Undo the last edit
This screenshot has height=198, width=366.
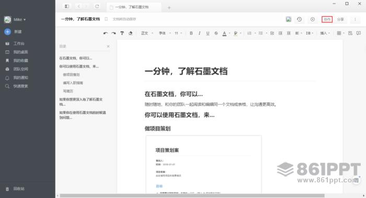pos(105,33)
